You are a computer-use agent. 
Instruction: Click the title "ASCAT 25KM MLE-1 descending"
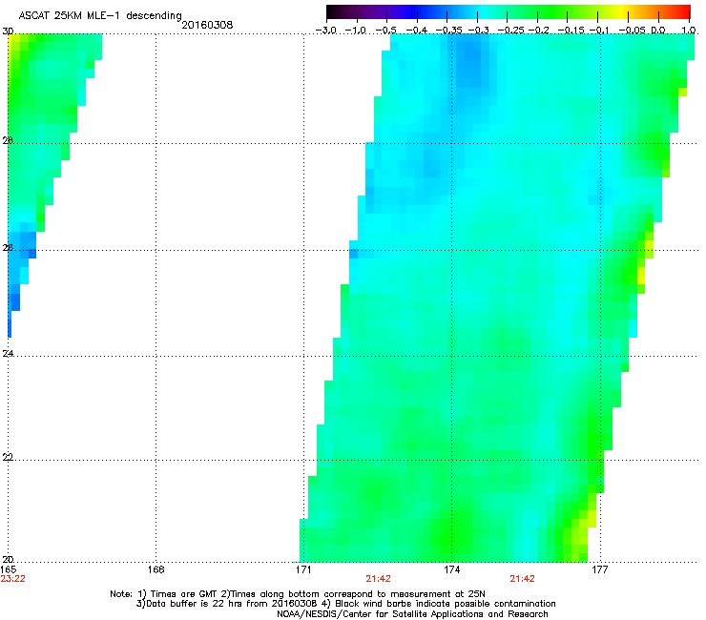pyautogui.click(x=100, y=16)
